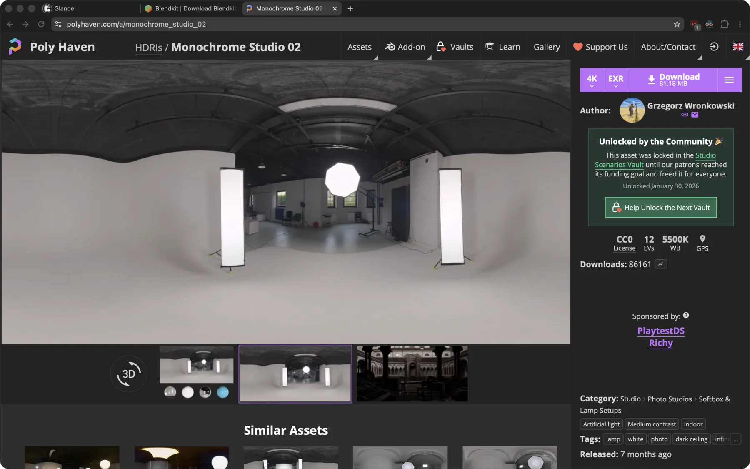Select the highlighted tonemapped panorama thumbnail
Image resolution: width=750 pixels, height=469 pixels.
295,374
